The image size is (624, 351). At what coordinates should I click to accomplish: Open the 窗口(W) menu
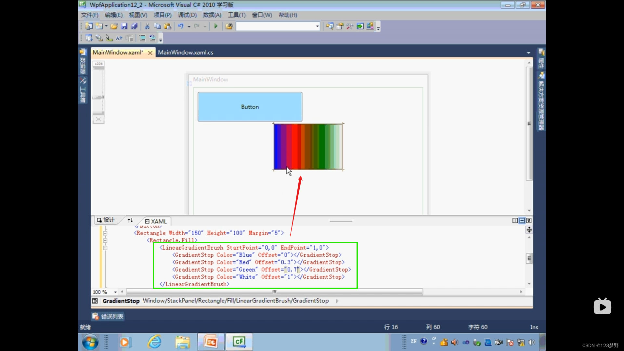[x=262, y=15]
